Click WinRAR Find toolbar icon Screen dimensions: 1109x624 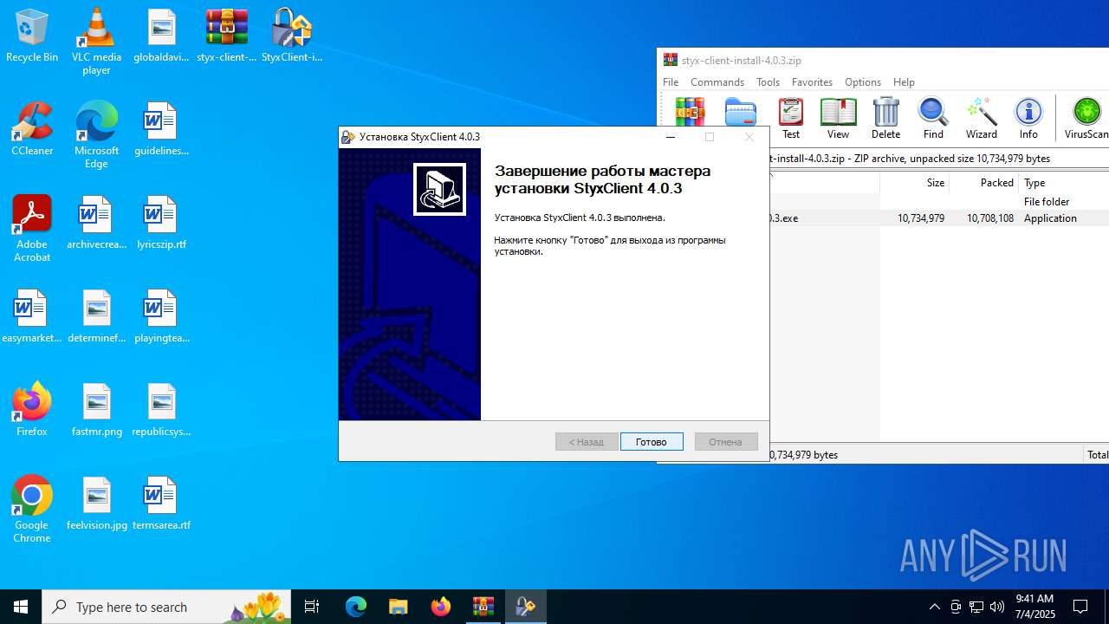pyautogui.click(x=933, y=119)
